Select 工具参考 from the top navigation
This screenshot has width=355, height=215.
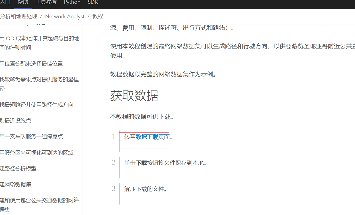(46, 2)
